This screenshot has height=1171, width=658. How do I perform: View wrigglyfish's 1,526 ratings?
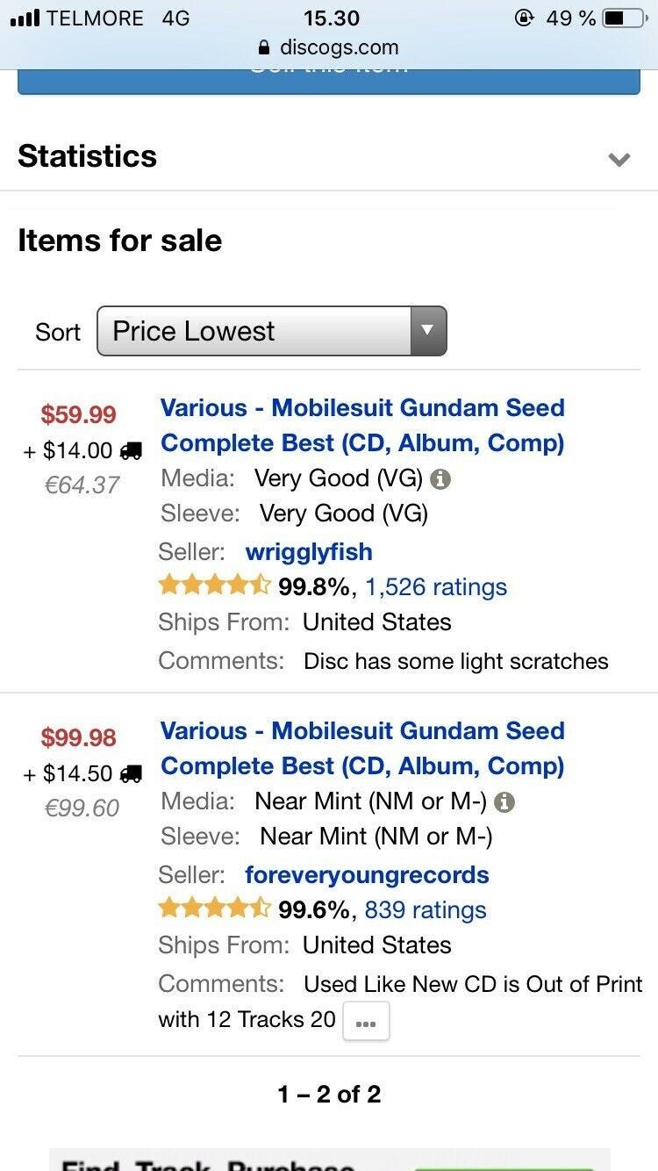point(436,587)
